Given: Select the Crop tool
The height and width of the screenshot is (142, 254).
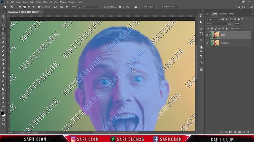Looking at the screenshot, I should click(x=3, y=34).
